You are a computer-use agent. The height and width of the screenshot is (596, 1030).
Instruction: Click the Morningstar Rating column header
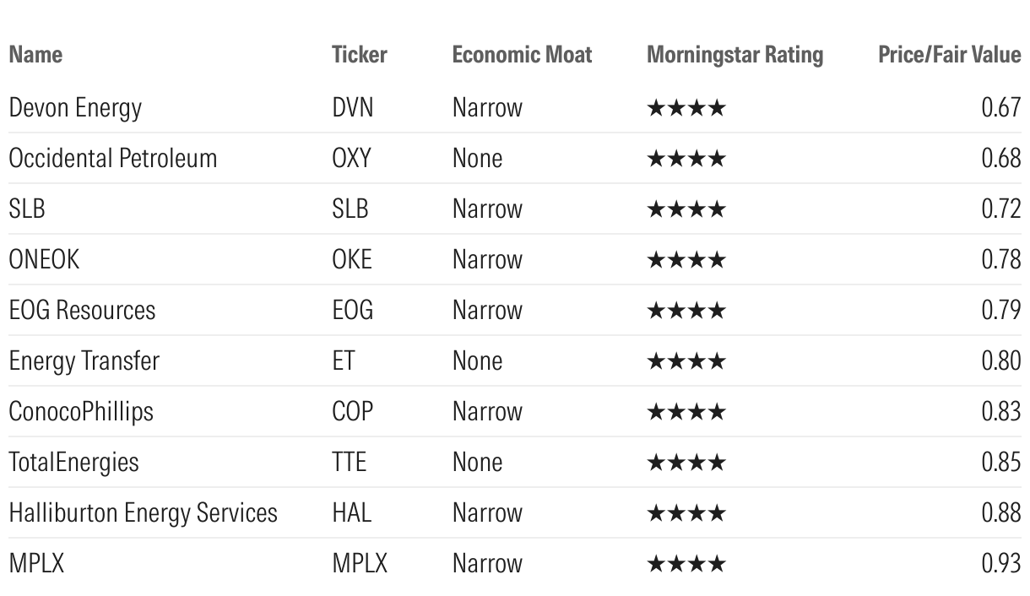pos(735,55)
